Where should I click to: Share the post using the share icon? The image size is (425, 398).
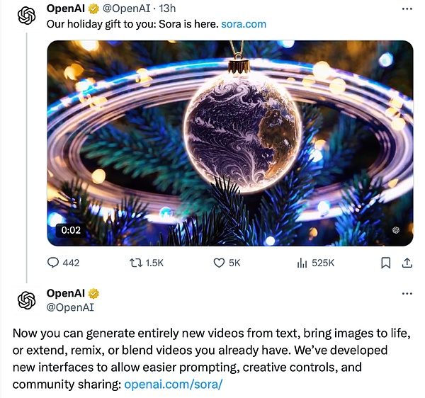pos(407,263)
